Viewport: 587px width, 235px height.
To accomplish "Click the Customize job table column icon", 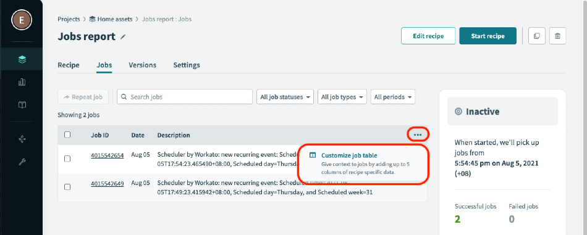I will (x=313, y=155).
